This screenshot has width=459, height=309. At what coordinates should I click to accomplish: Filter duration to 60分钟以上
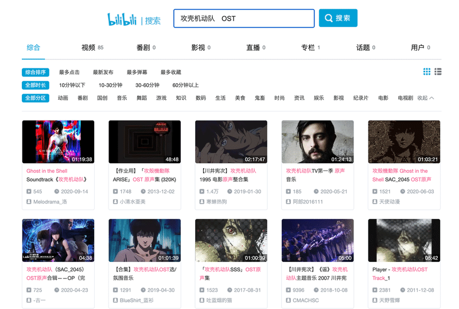(x=185, y=85)
